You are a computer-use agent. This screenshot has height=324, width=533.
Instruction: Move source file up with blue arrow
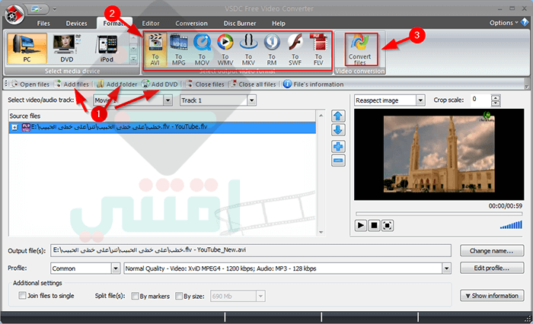point(338,116)
